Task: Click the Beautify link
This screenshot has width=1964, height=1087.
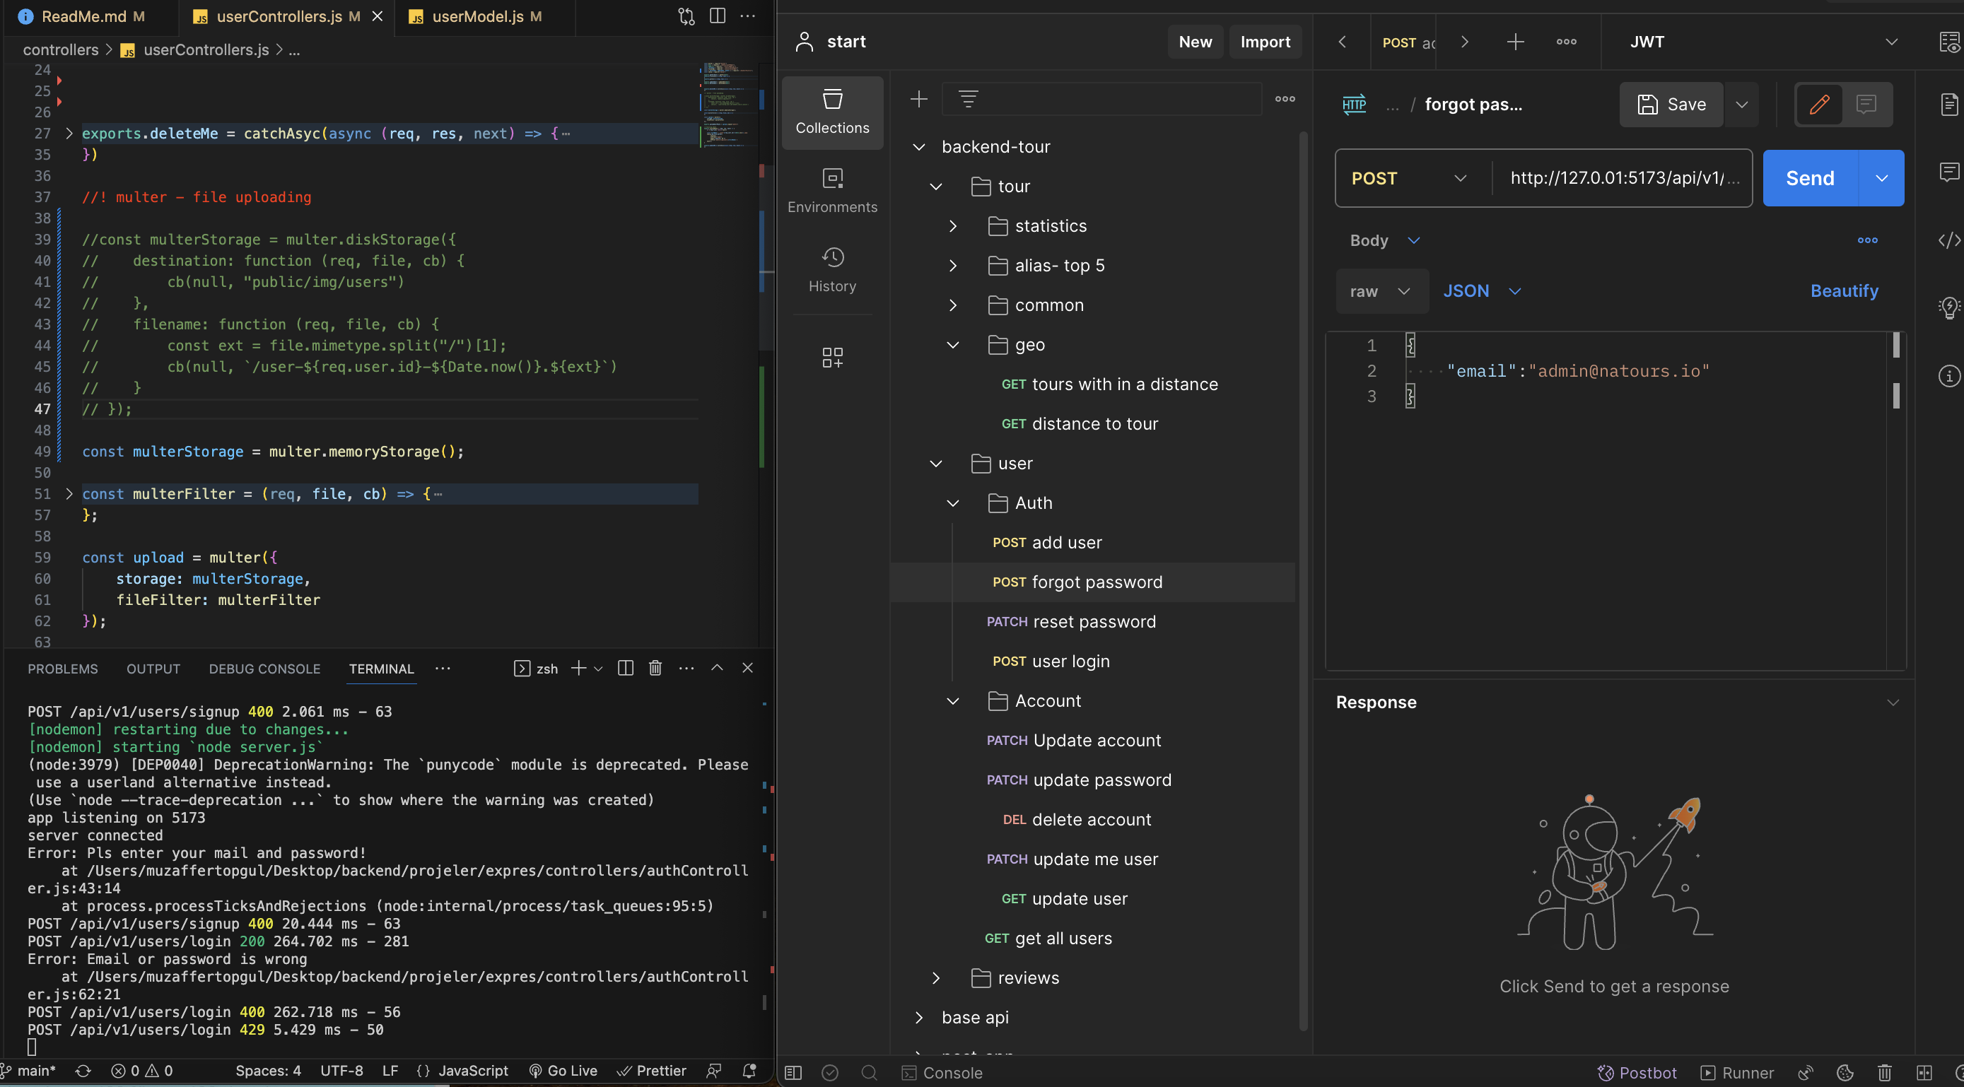Action: (x=1844, y=290)
